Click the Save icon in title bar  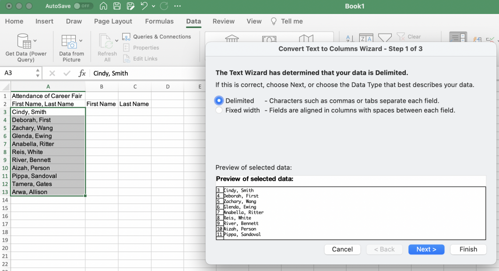(x=117, y=6)
